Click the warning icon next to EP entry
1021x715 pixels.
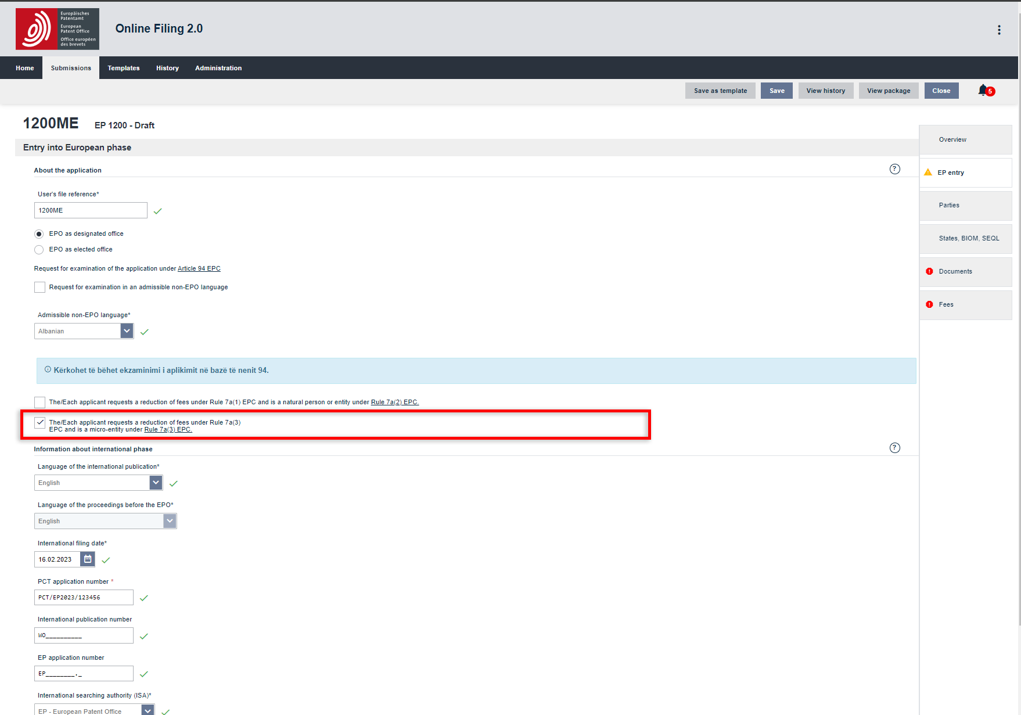tap(928, 173)
